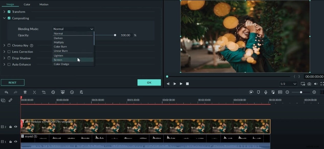This screenshot has height=149, width=324.
Task: Open the Speed (clock) tool
Action: (72, 92)
